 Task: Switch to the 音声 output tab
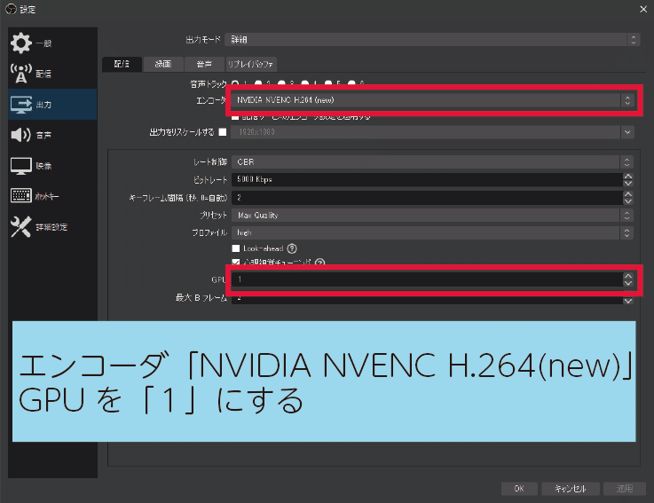[x=204, y=64]
